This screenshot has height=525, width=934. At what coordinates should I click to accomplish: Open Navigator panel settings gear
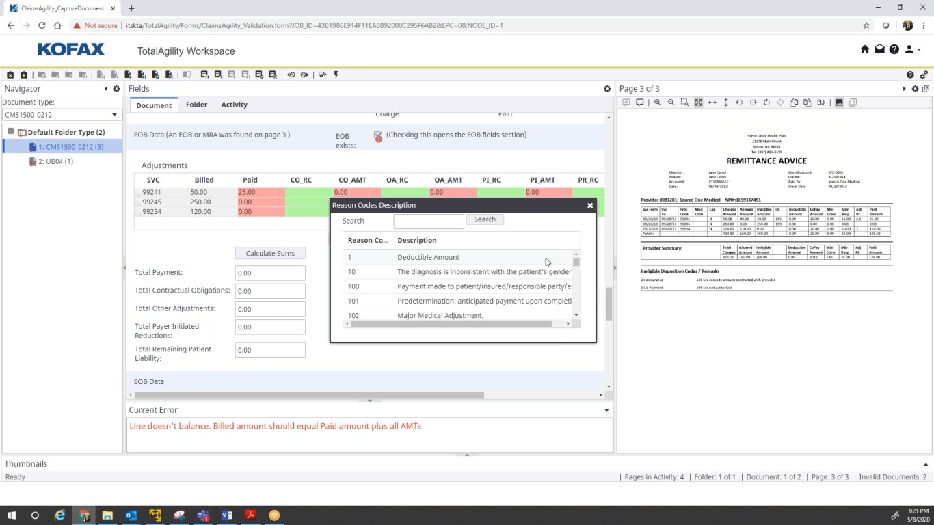click(x=116, y=89)
